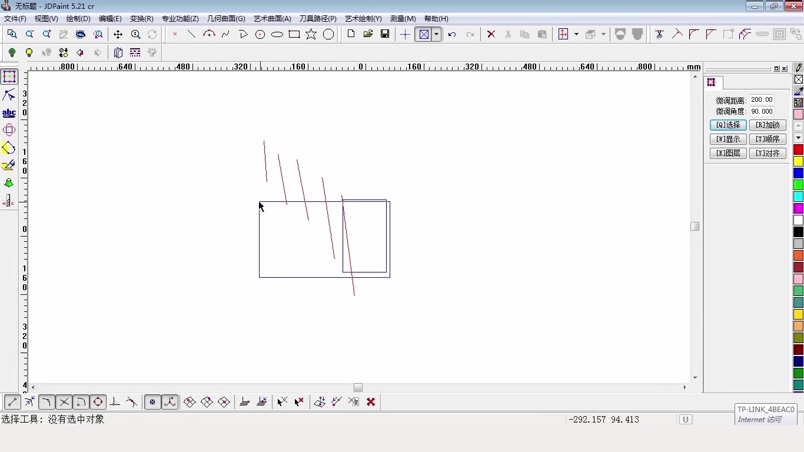Click the U indicator in status bar
The image size is (804, 452).
(685, 420)
